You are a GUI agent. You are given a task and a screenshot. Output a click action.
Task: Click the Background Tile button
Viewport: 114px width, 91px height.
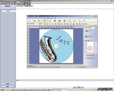pos(90,58)
